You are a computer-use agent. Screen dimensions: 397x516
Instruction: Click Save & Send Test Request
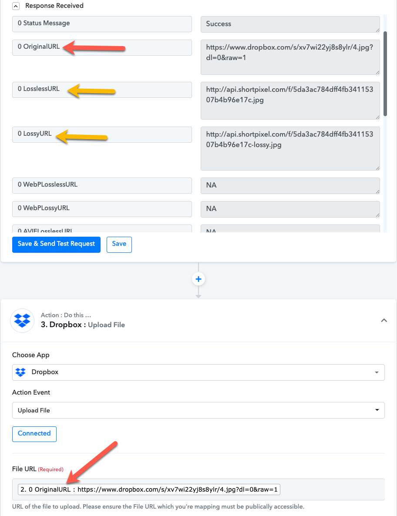[56, 245]
